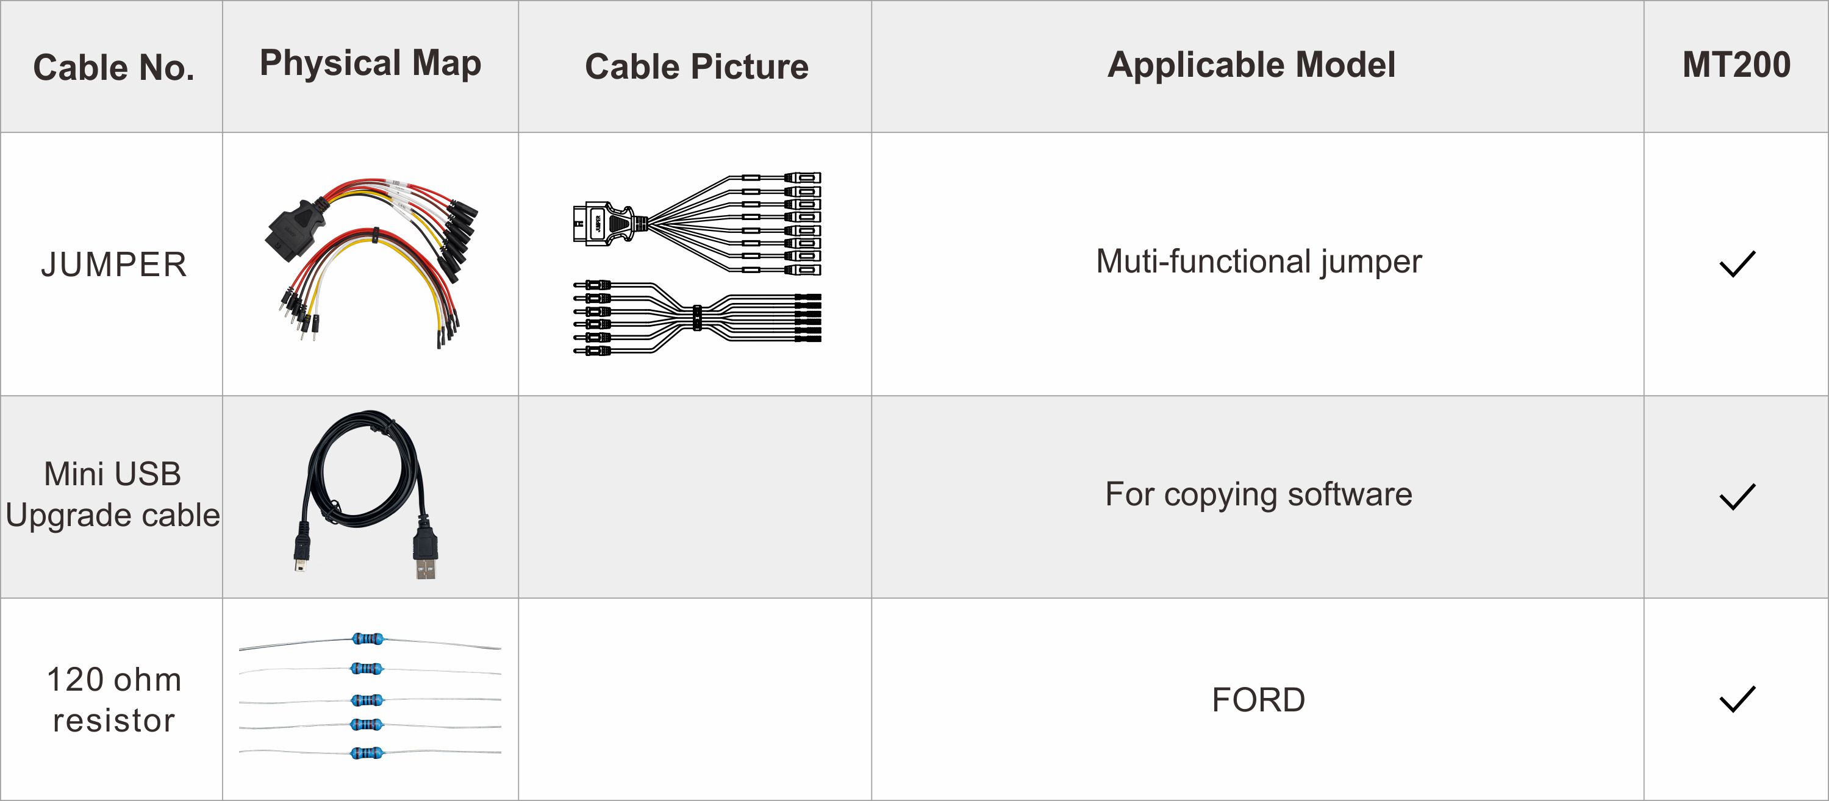
Task: Click the FORD row checkmark
Action: coord(1737,699)
